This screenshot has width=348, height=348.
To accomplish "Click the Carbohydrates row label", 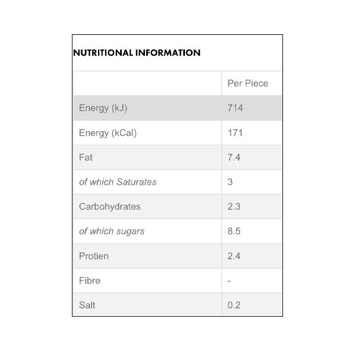I will tap(110, 206).
